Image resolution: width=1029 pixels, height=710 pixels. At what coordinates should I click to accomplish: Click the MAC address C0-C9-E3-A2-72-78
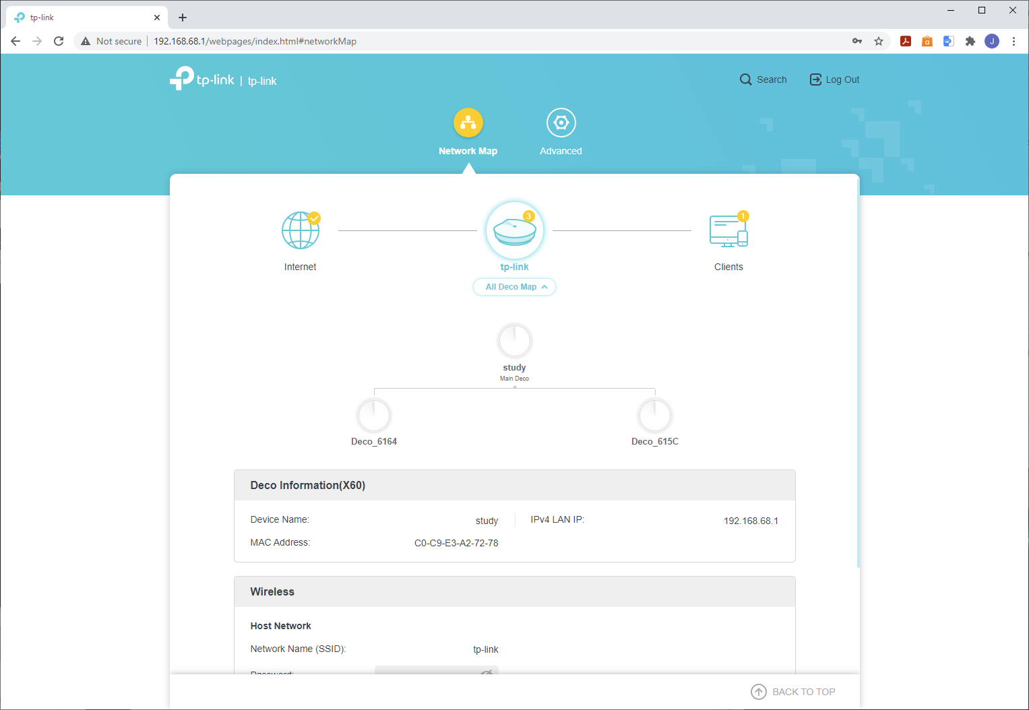pos(456,543)
